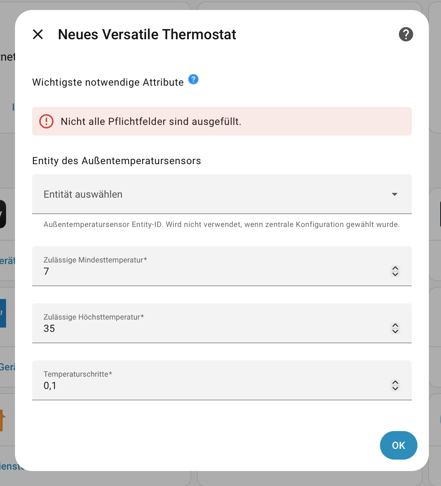
Task: Raise Temperaturschritte using the up arrow
Action: point(395,383)
